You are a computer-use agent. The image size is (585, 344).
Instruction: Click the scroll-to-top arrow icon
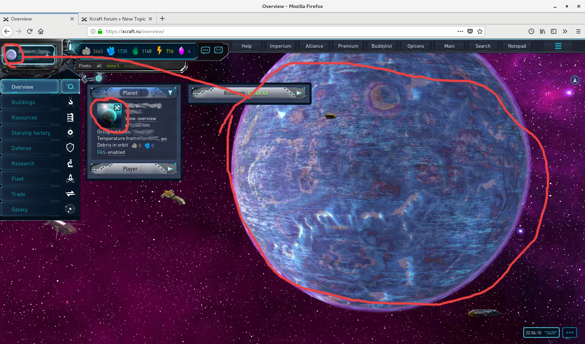pyautogui.click(x=575, y=80)
